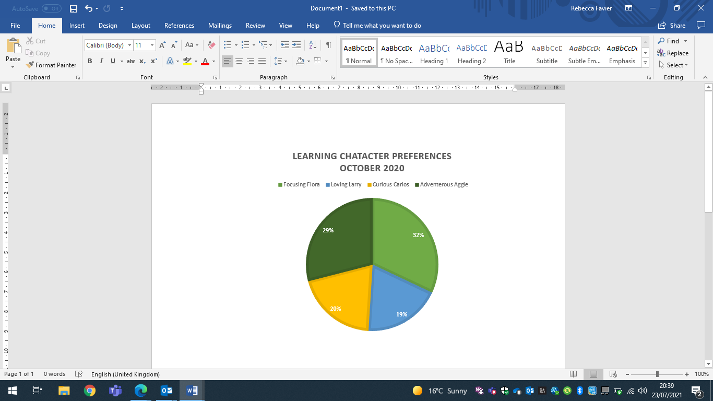Click the Format Painter tool
The width and height of the screenshot is (713, 401).
click(x=51, y=65)
